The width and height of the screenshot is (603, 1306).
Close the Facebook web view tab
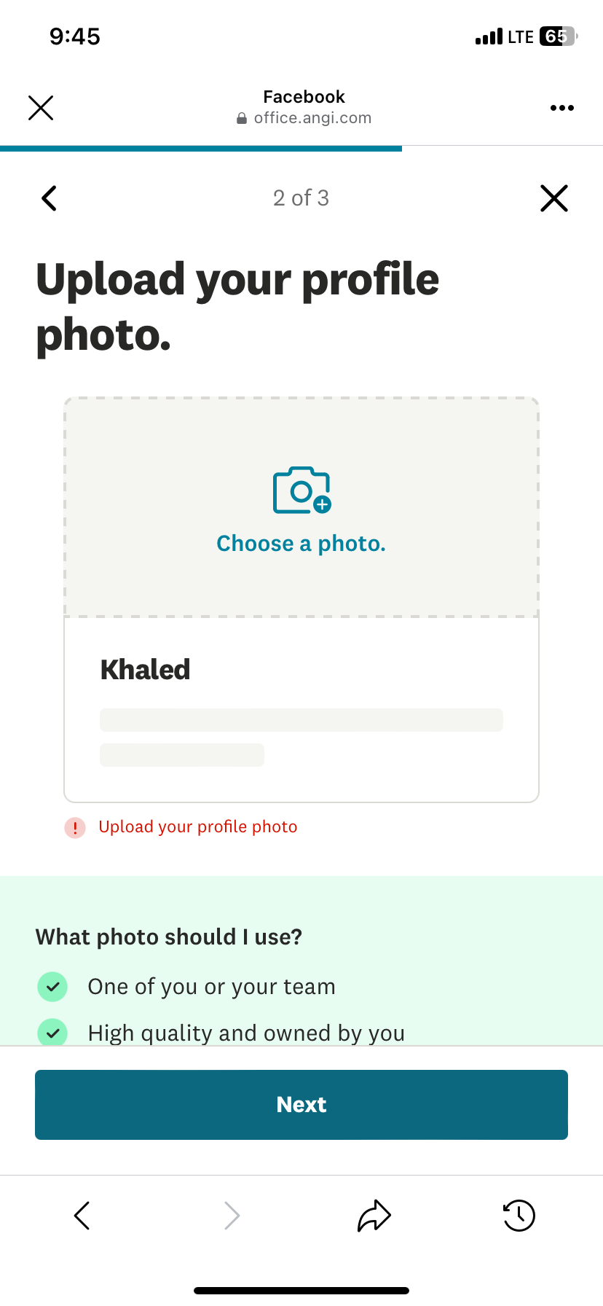pos(40,107)
